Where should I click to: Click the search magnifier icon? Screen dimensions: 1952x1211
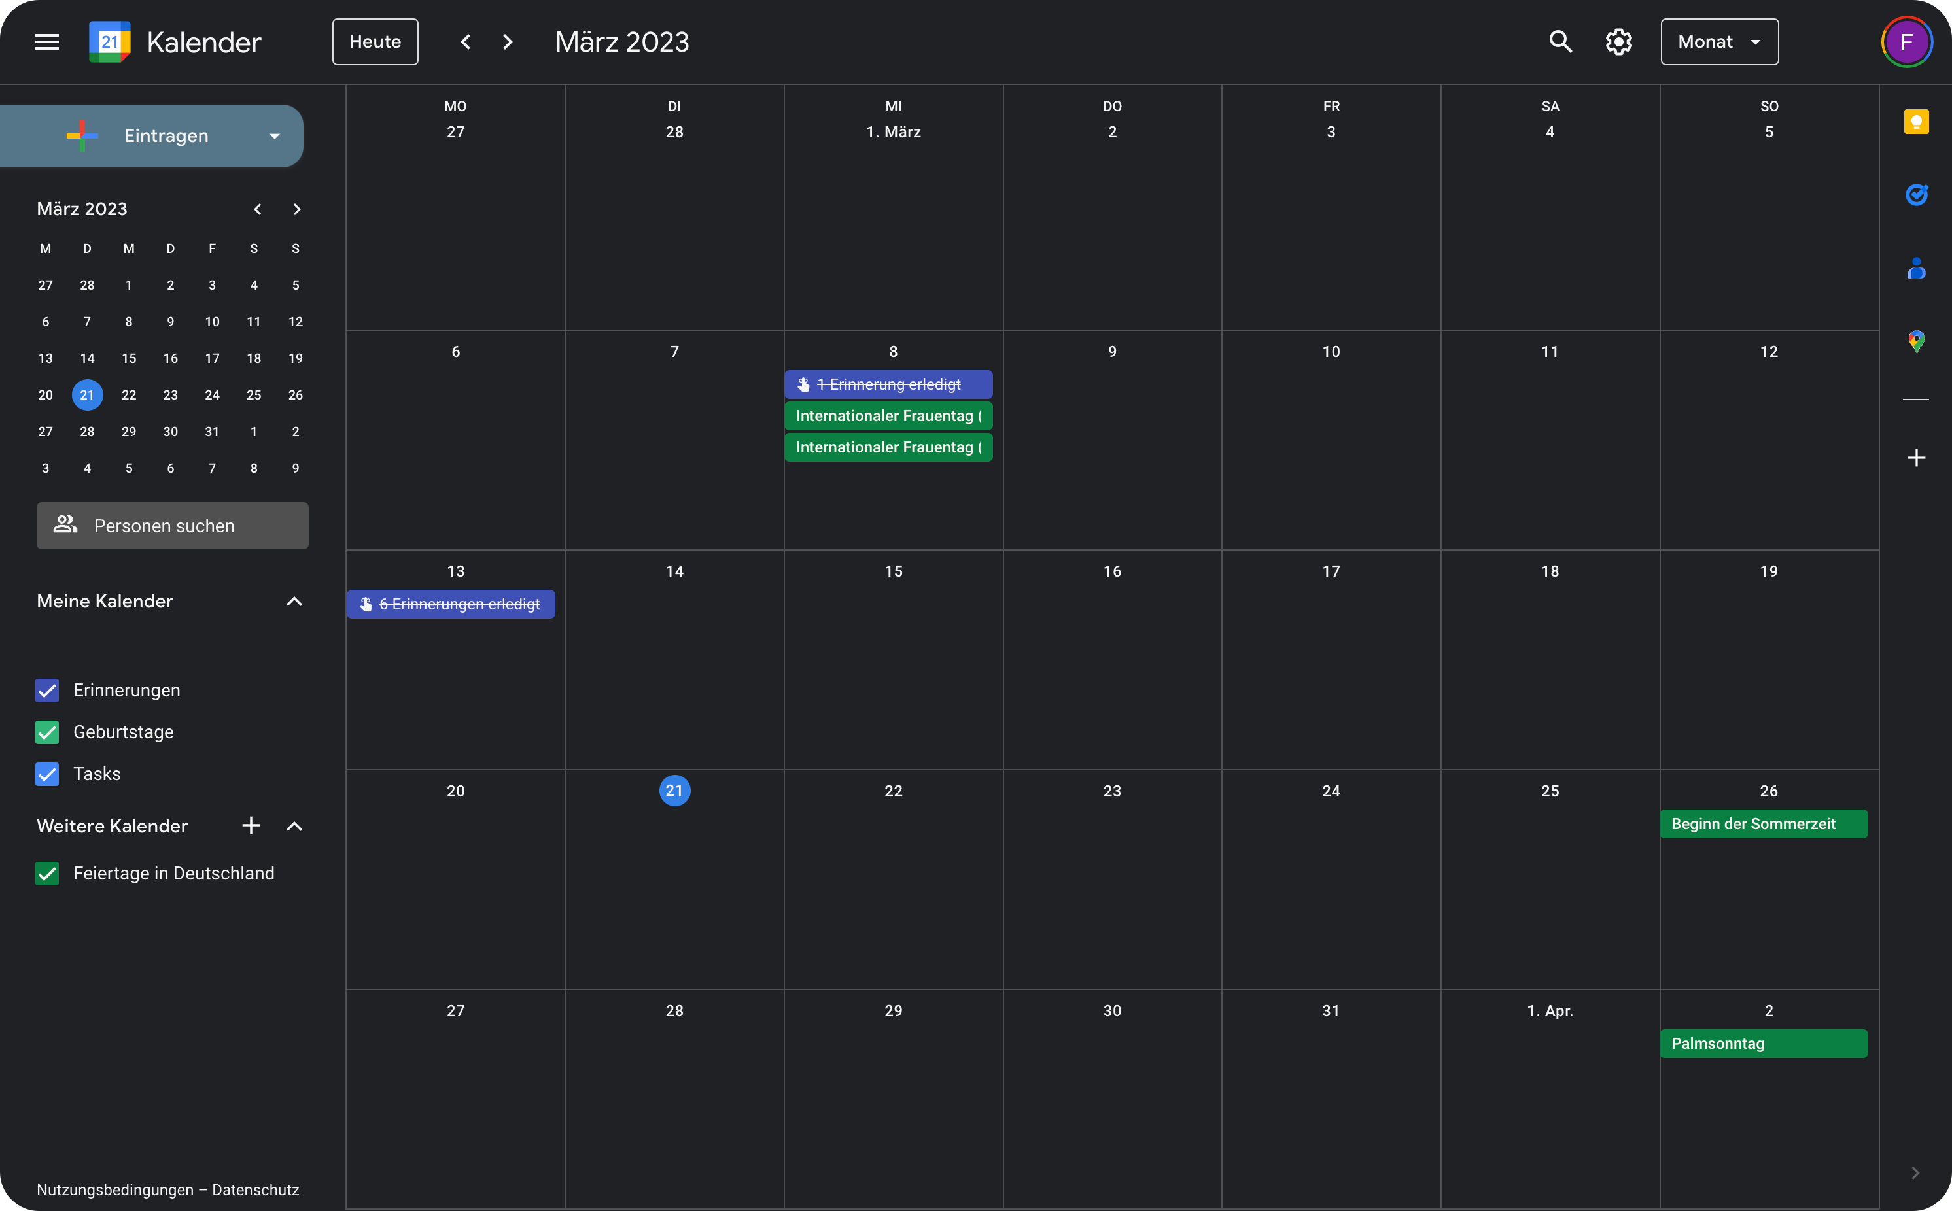[1560, 42]
